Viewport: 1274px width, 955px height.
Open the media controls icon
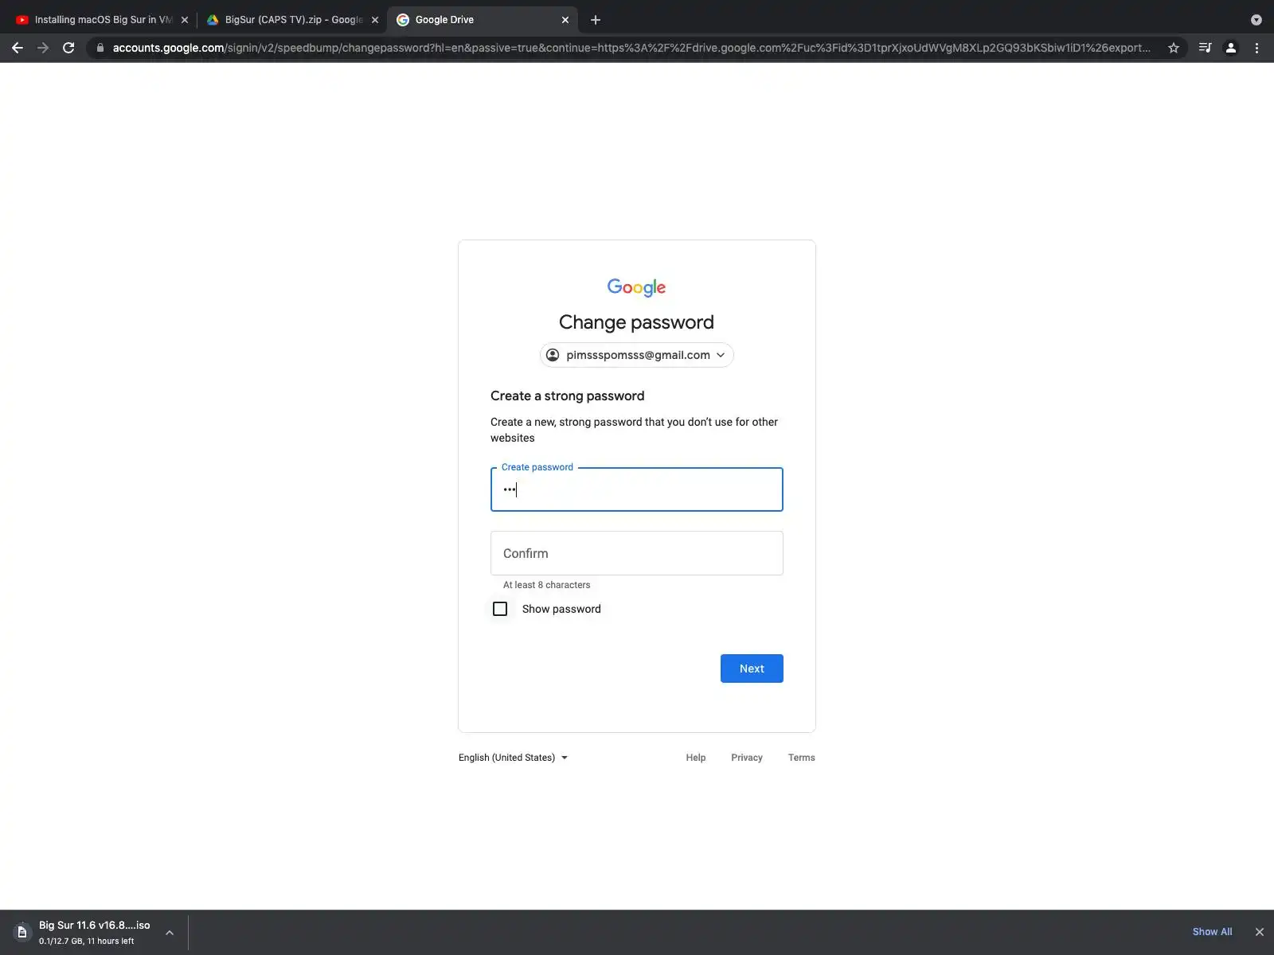(x=1205, y=48)
